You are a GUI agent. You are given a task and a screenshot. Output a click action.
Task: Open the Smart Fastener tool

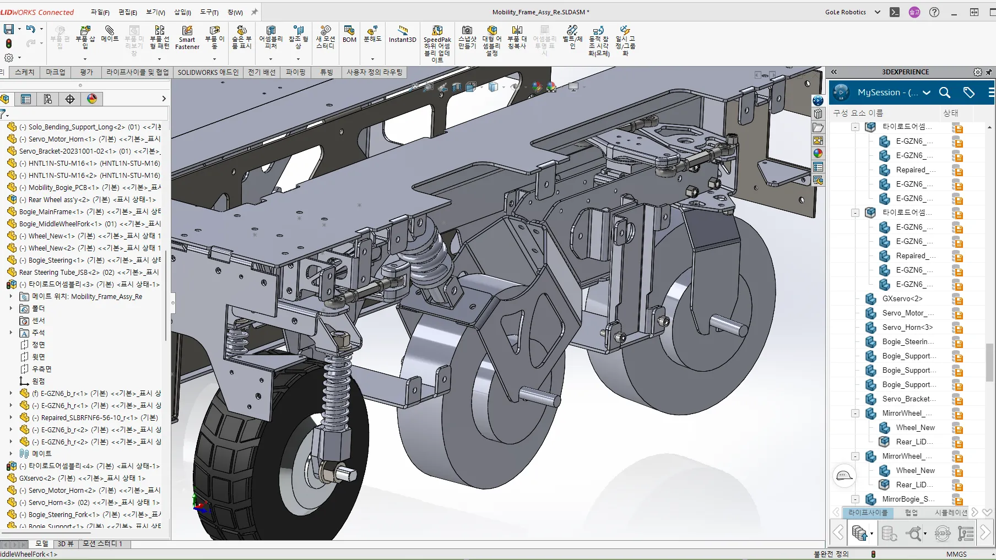tap(187, 37)
